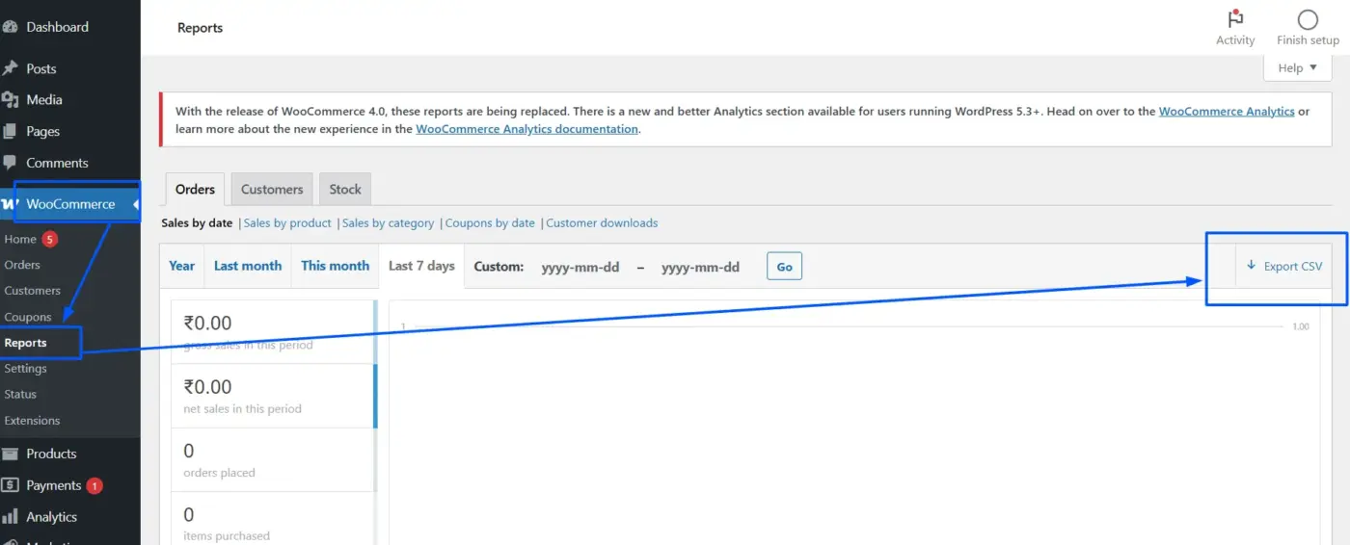Viewport: 1350px width, 545px height.
Task: Open the Extensions submenu item
Action: (x=32, y=421)
